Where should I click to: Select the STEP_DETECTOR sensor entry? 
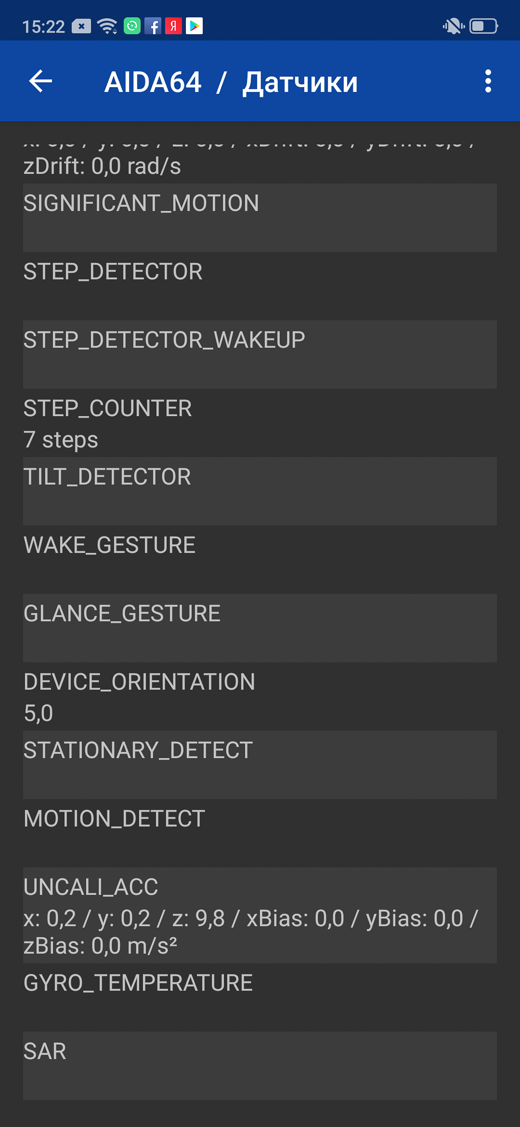[260, 286]
